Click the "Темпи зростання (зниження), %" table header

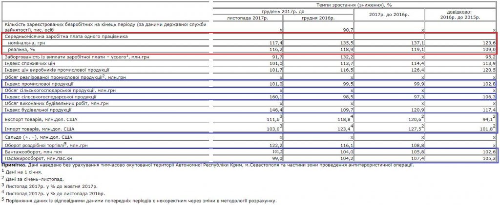click(x=354, y=4)
